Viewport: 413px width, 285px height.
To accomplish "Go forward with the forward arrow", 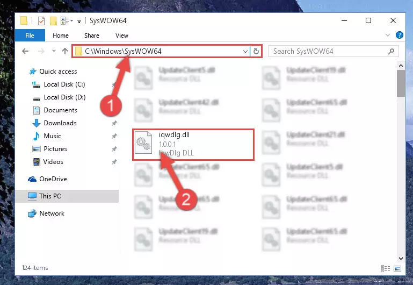I will [41, 51].
